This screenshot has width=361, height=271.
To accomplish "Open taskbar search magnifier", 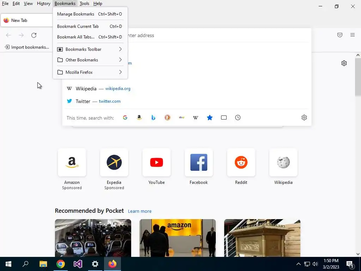I will coord(25,264).
